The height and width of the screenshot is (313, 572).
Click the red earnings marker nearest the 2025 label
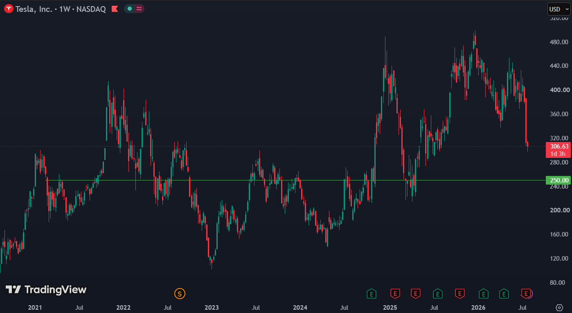point(395,293)
